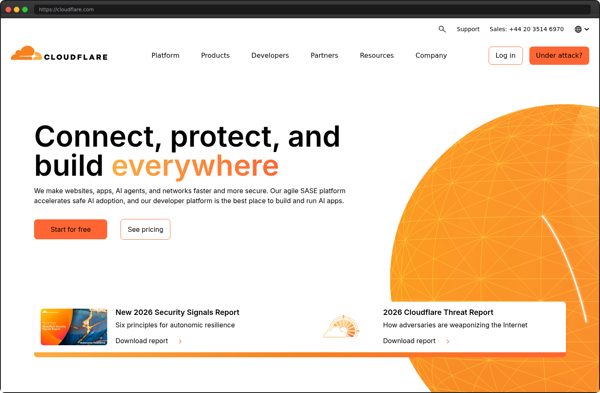600x393 pixels.
Task: Open the Developers menu item
Action: 270,55
